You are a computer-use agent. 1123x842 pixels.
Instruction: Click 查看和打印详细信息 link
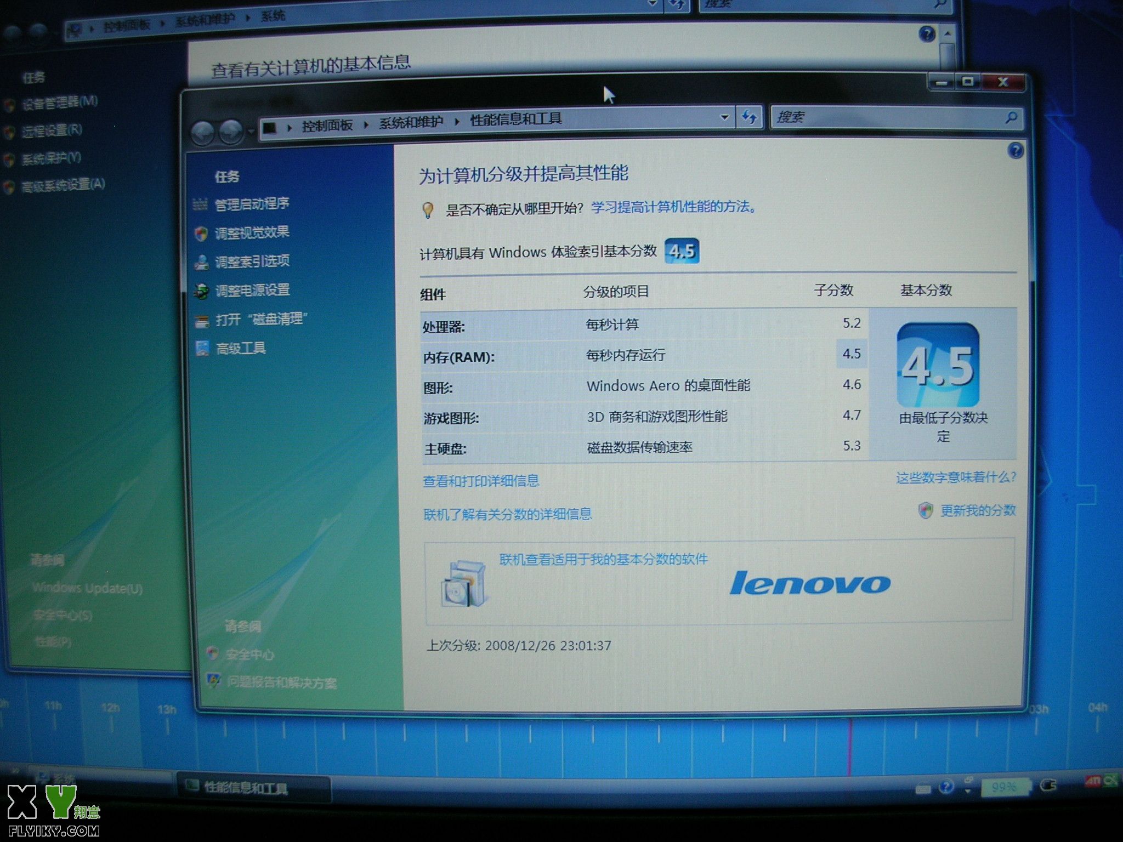(481, 481)
